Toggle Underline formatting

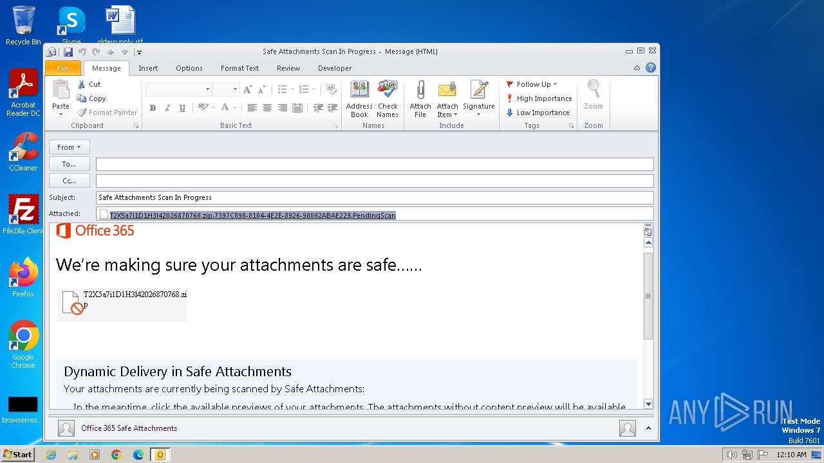click(182, 108)
